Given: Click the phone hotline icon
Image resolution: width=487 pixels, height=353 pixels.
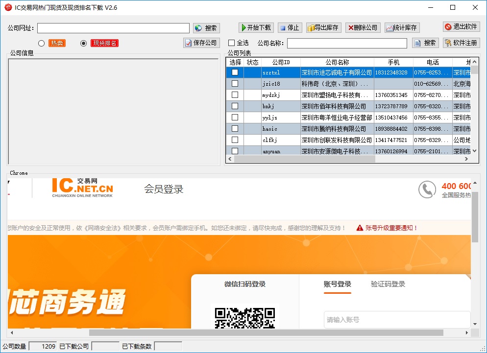Looking at the screenshot, I should [427, 189].
